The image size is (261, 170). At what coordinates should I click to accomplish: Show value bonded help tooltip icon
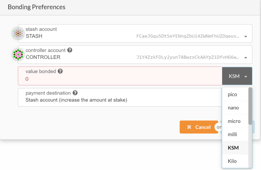pyautogui.click(x=60, y=71)
